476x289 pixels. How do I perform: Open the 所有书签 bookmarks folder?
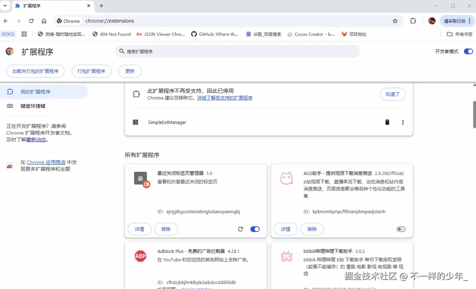[x=460, y=34]
